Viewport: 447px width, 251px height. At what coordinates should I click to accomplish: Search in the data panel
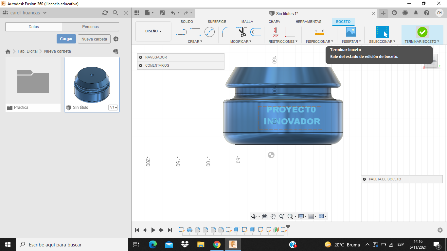coord(116,13)
